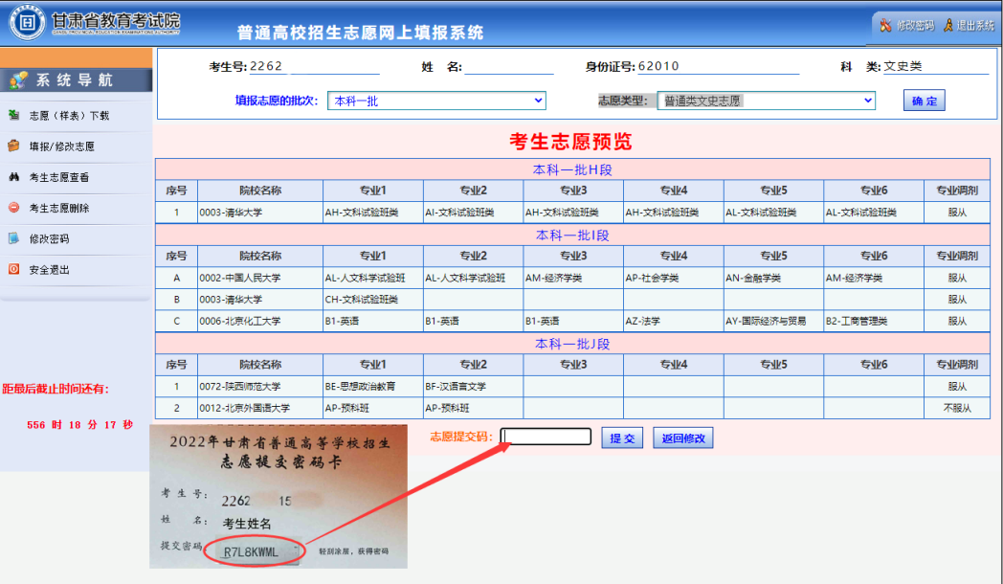Screen dimensions: 1003x584
Task: Select the briefcase icon for 填报/修改志愿
Action: 13,146
